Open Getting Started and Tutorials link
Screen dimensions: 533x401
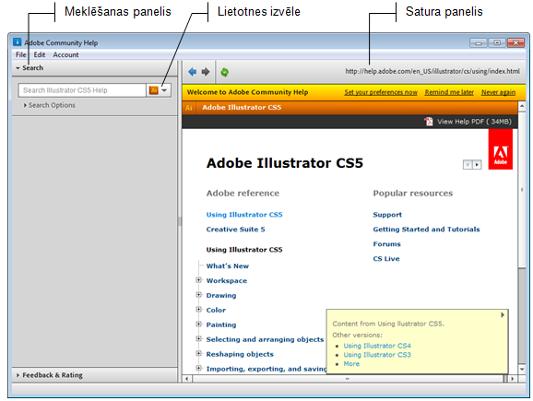(x=427, y=230)
